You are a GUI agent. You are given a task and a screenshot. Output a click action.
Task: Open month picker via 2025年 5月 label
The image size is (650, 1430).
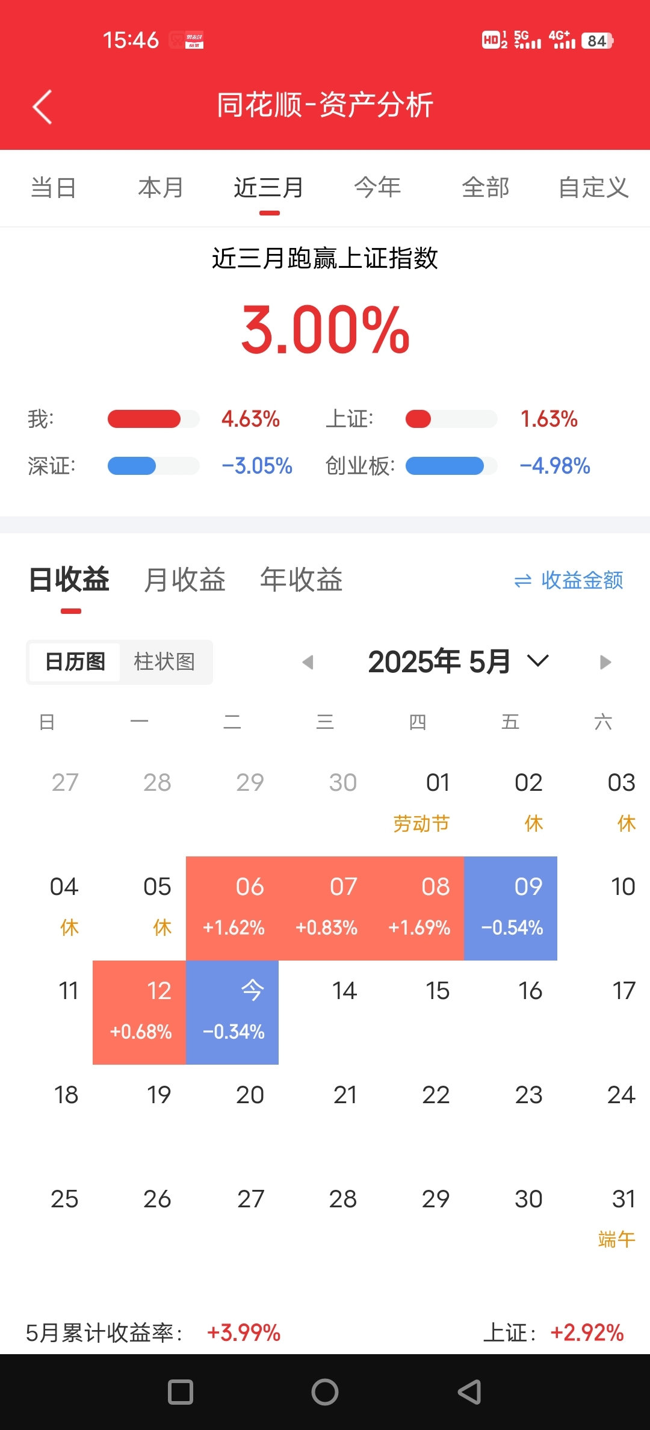(x=439, y=661)
